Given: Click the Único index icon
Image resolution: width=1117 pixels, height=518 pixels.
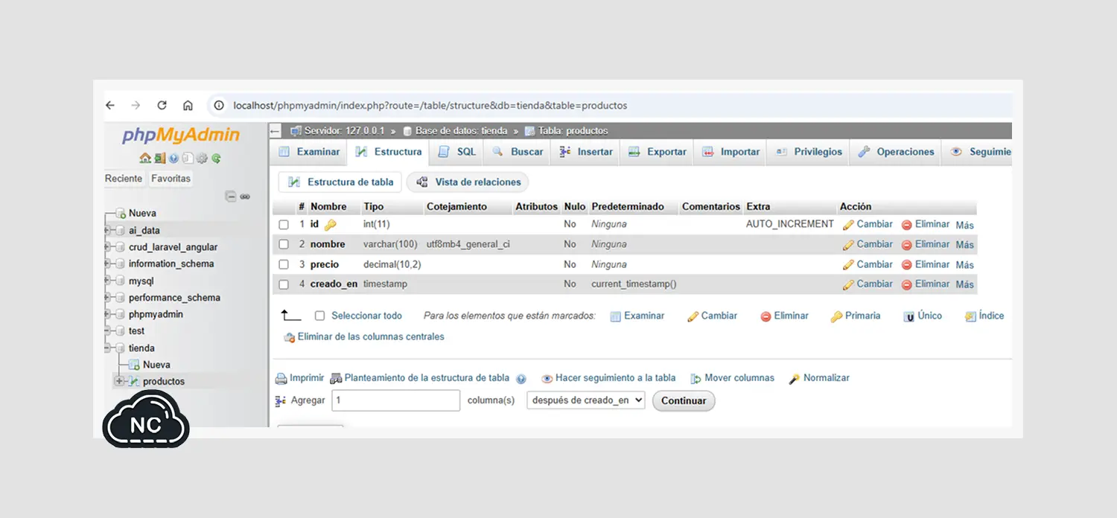Looking at the screenshot, I should [x=908, y=316].
